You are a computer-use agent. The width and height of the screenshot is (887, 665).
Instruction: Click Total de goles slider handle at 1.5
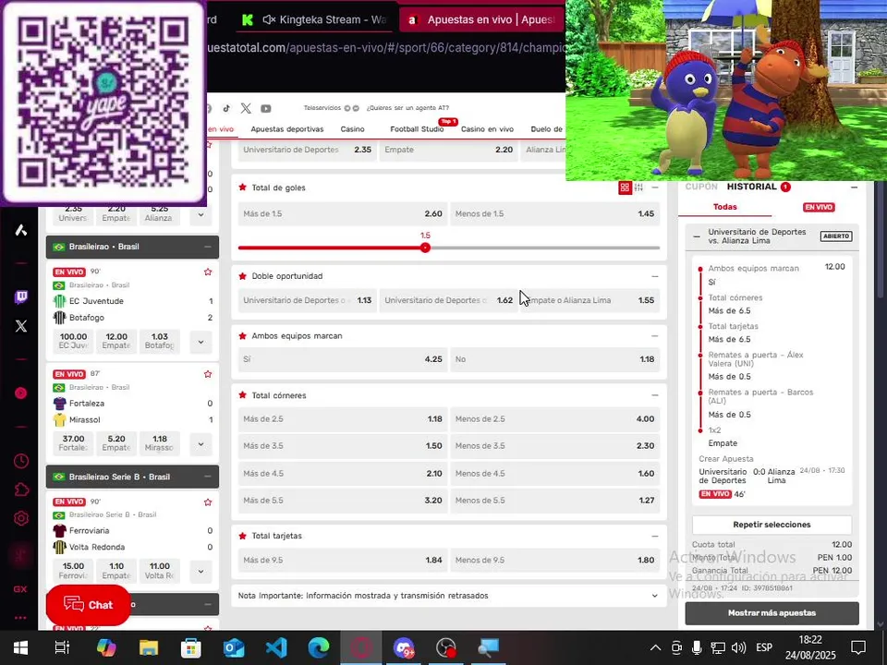point(425,248)
